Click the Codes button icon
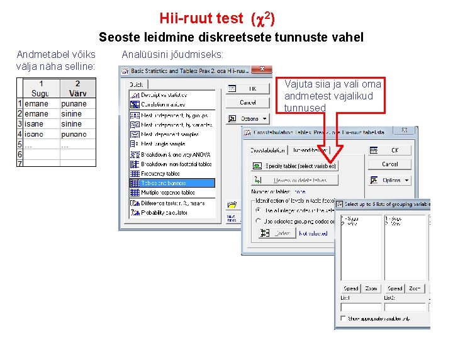The height and width of the screenshot is (340, 453). click(x=265, y=233)
